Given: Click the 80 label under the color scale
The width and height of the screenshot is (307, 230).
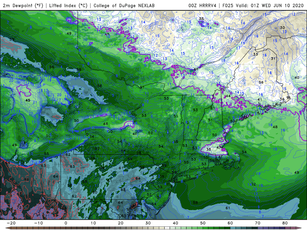Looking at the screenshot, I should [285, 223].
